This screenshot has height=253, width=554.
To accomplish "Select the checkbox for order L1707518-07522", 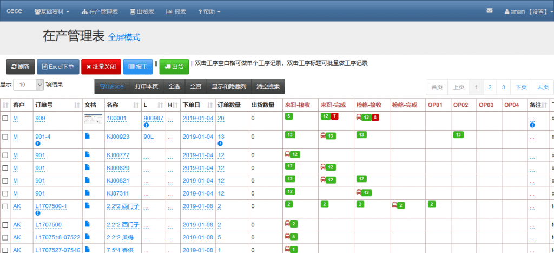I will 5,238.
